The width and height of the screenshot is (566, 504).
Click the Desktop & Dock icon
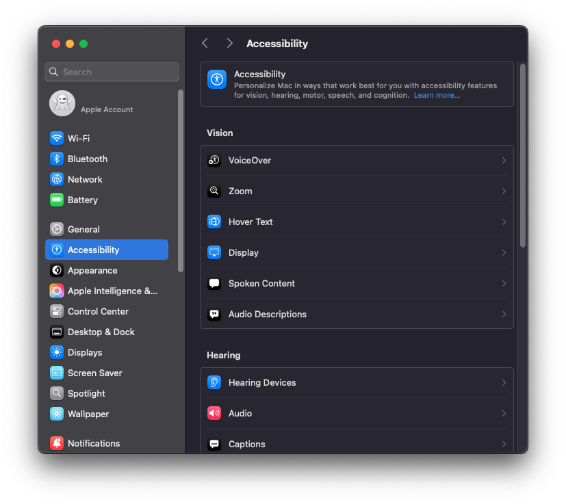click(x=57, y=332)
